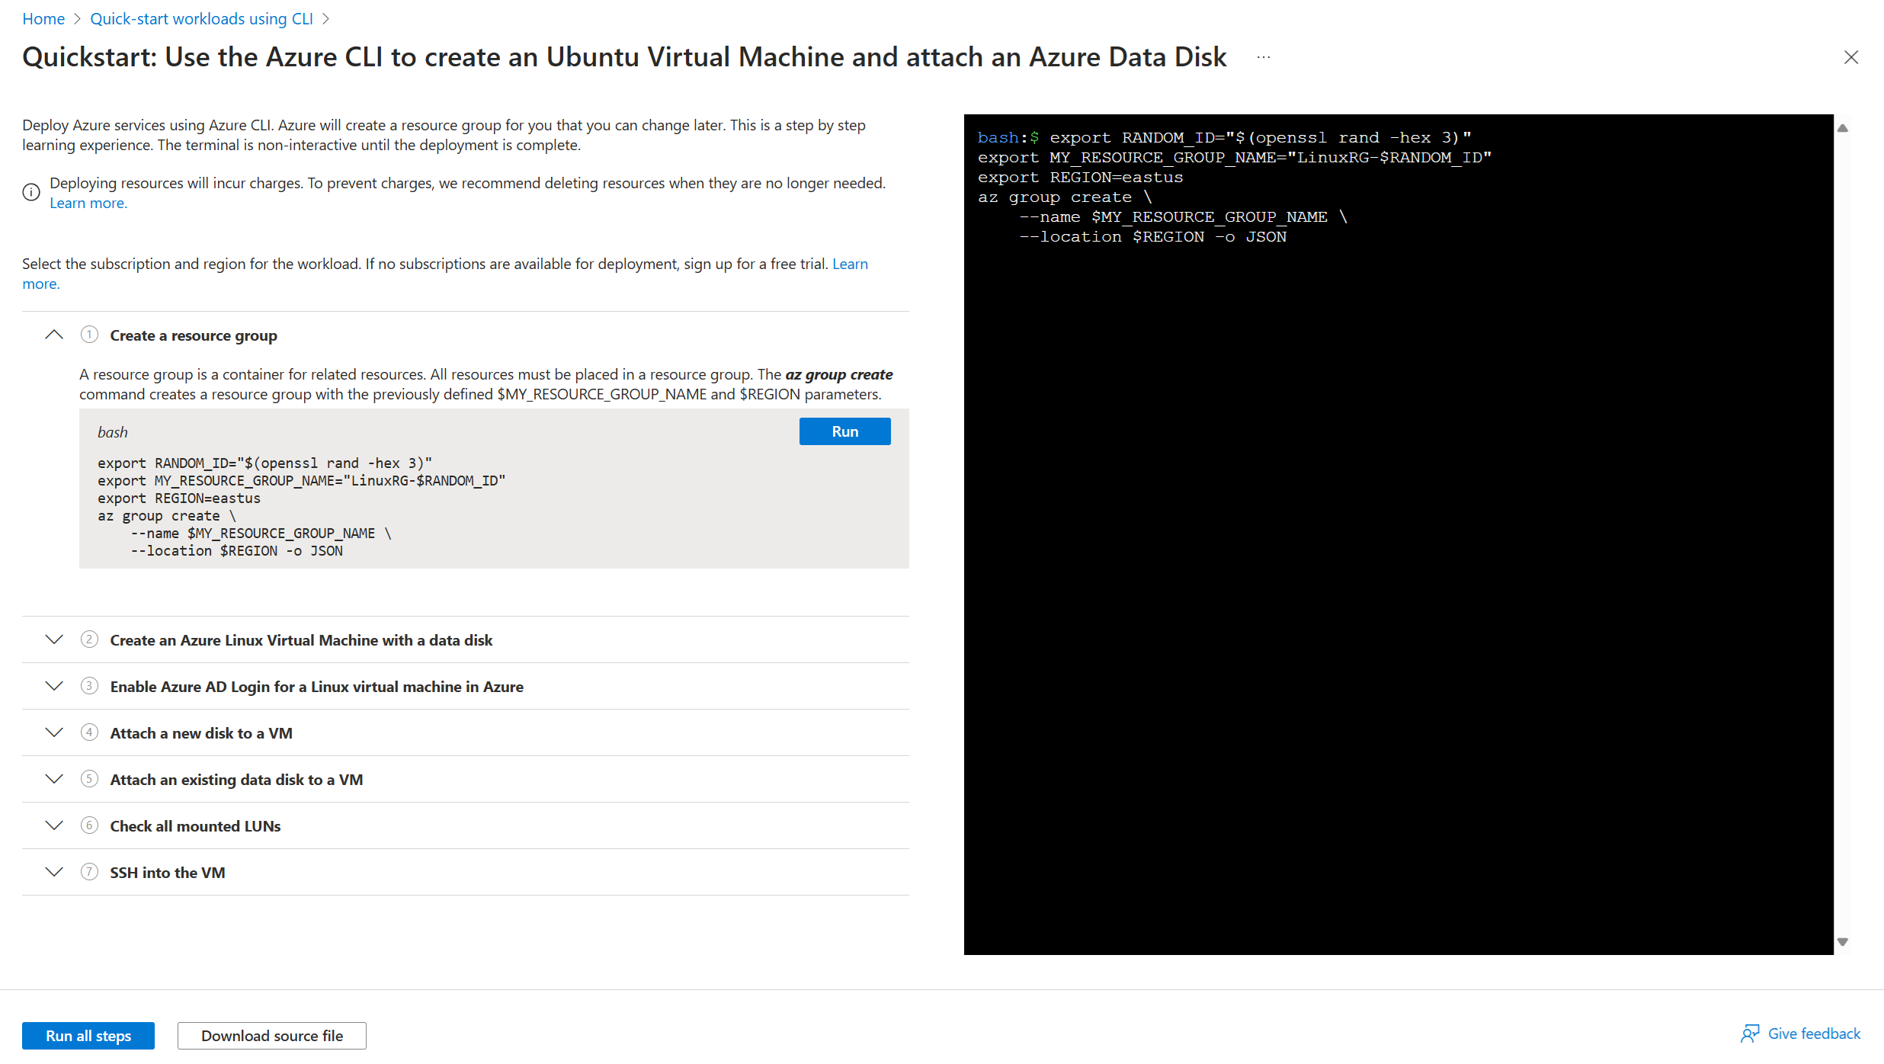Expand the Attach a new disk step
This screenshot has width=1884, height=1064.
(x=54, y=732)
